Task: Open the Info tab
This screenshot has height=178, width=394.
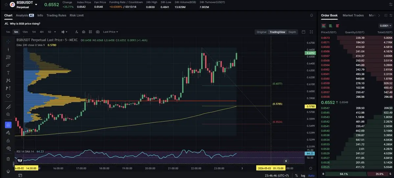Action: pyautogui.click(x=40, y=15)
